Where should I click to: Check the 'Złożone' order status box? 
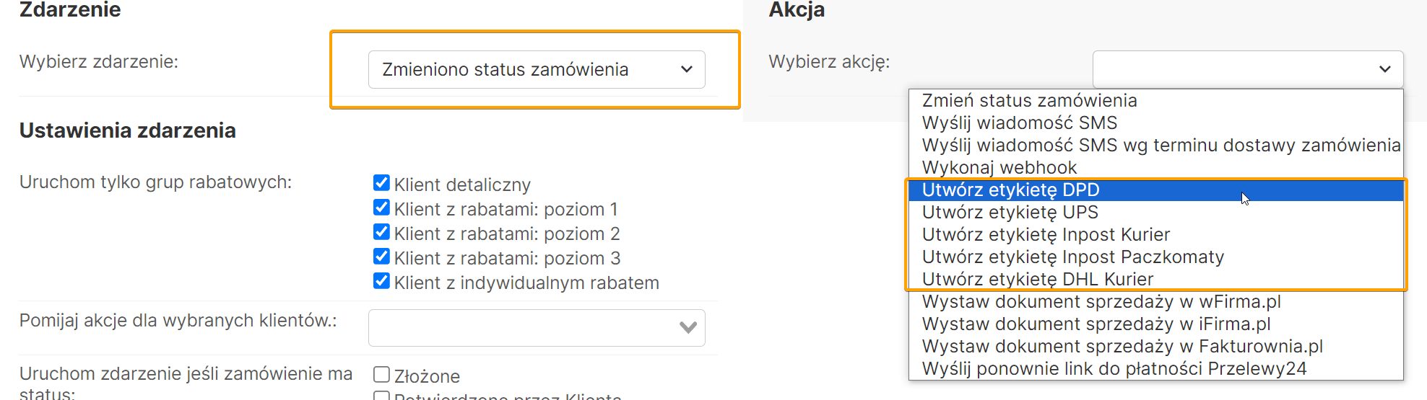pyautogui.click(x=381, y=375)
